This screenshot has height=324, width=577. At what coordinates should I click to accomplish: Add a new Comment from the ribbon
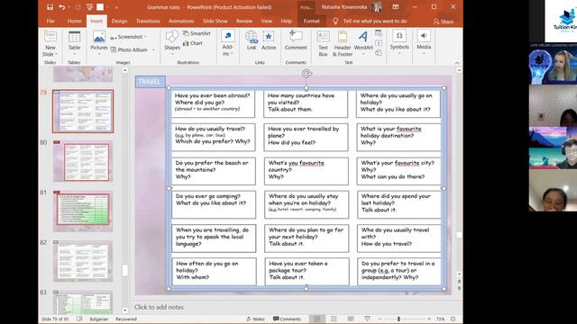pyautogui.click(x=296, y=40)
